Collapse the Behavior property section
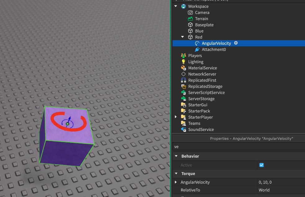Image resolution: width=305 pixels, height=197 pixels. pyautogui.click(x=176, y=156)
